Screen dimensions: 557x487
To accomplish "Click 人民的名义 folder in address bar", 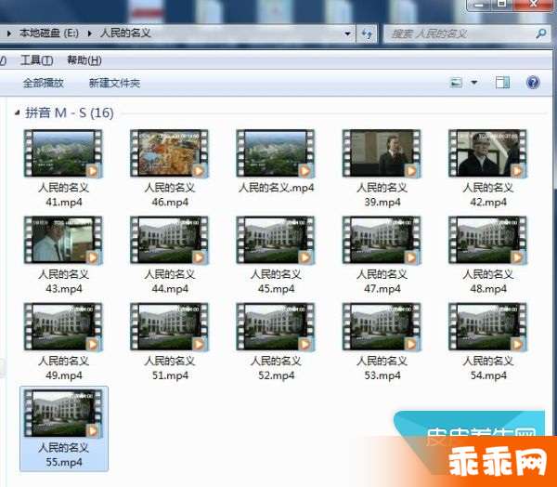I will point(125,33).
